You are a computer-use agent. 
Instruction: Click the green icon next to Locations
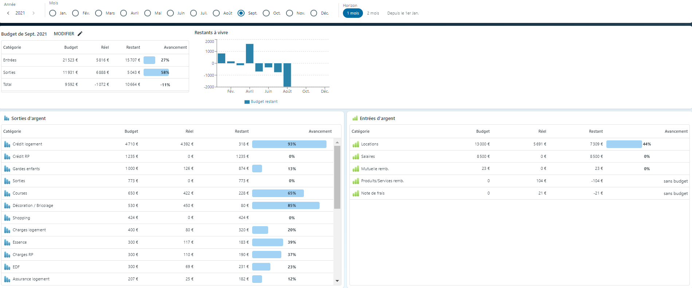tap(356, 144)
